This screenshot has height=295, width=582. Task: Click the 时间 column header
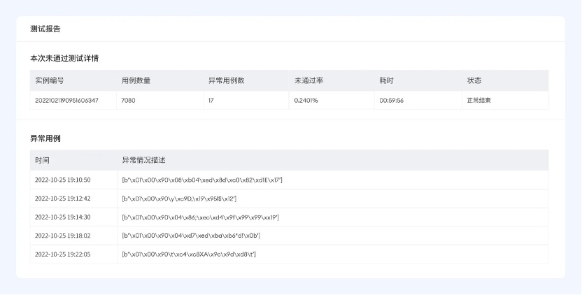pyautogui.click(x=43, y=160)
